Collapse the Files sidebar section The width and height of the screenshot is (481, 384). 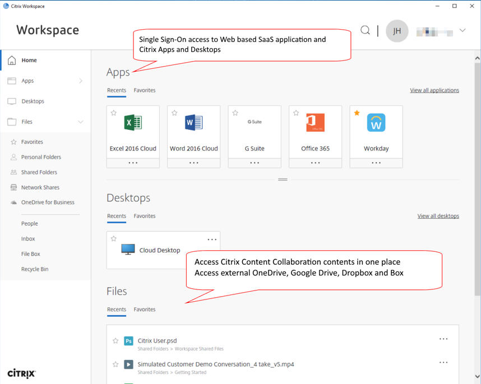(x=80, y=122)
